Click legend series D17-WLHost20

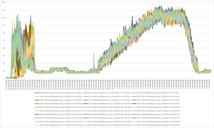[107, 114]
